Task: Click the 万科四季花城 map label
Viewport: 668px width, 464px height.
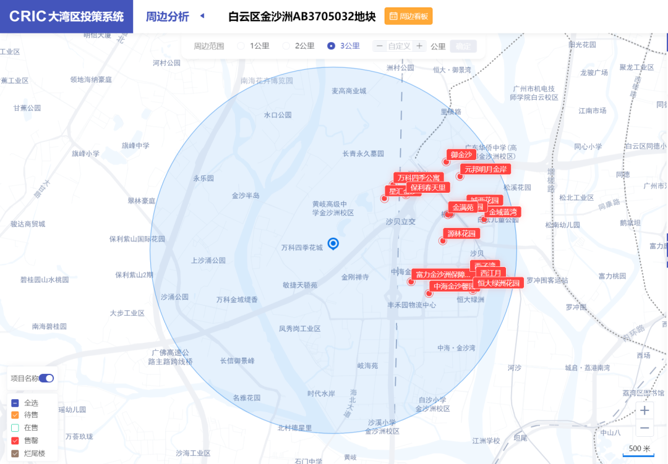Action: pos(302,247)
